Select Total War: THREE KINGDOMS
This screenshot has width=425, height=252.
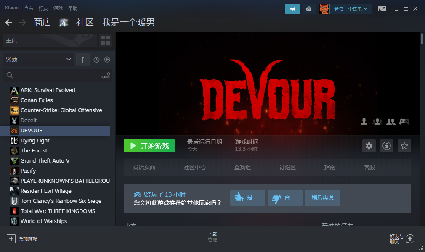coord(55,211)
